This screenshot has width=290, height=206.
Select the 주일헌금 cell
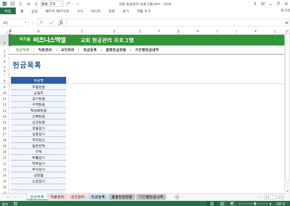pyautogui.click(x=39, y=87)
